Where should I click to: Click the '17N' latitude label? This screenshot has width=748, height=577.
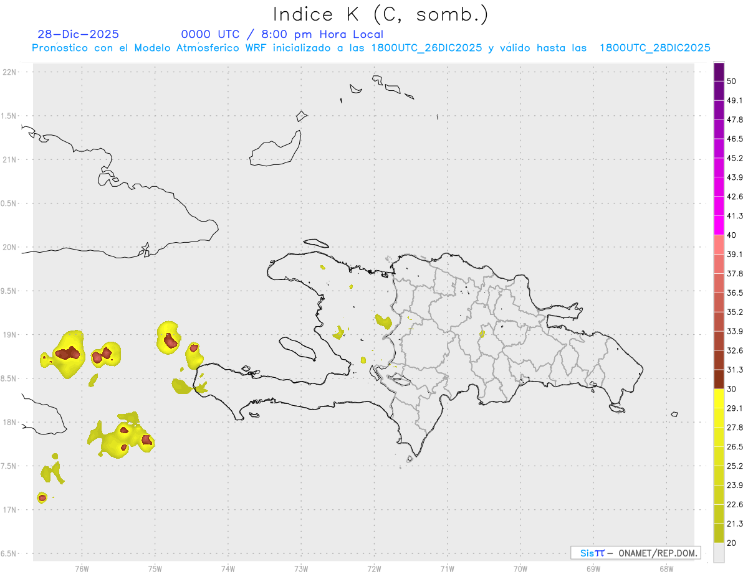pyautogui.click(x=10, y=510)
